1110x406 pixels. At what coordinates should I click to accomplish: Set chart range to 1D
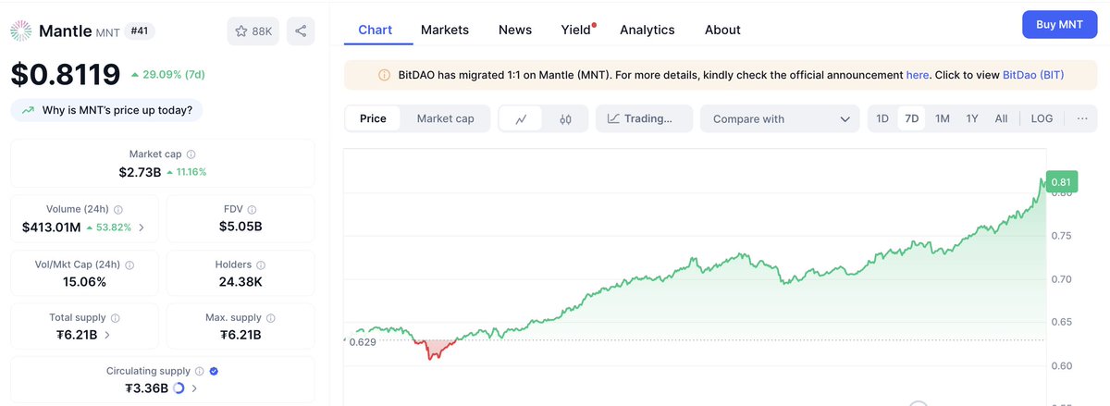click(882, 118)
